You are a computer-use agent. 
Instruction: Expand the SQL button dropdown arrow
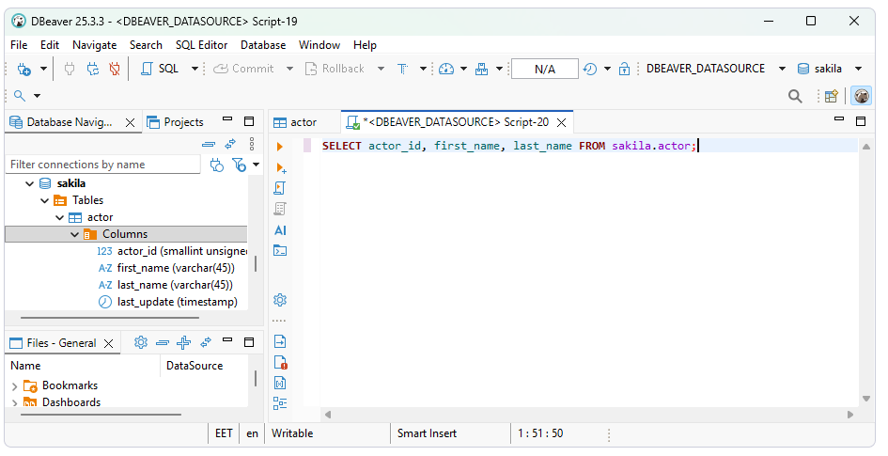(x=195, y=70)
